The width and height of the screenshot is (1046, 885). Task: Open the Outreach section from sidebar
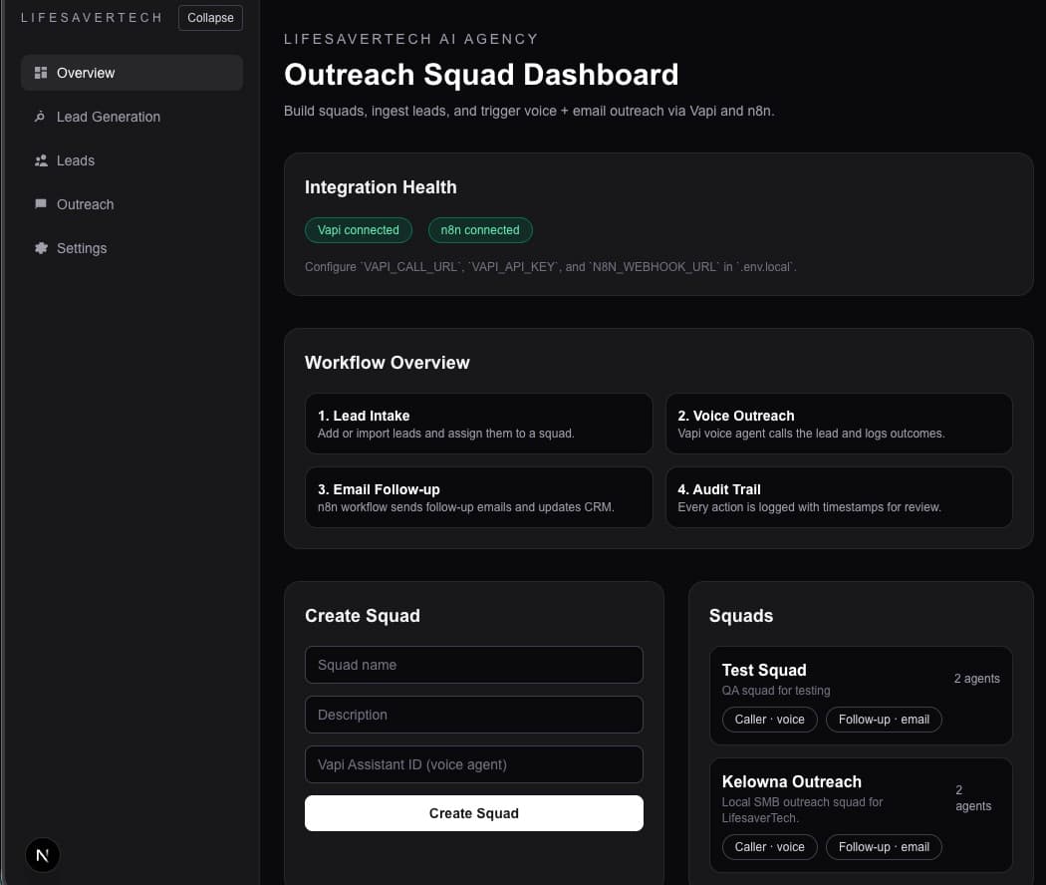pyautogui.click(x=86, y=204)
